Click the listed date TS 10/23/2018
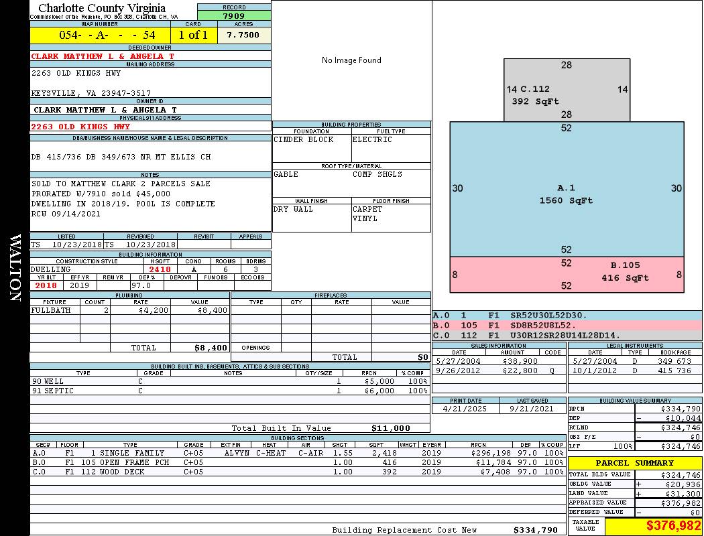Viewport: 704px width, 536px height. click(66, 245)
